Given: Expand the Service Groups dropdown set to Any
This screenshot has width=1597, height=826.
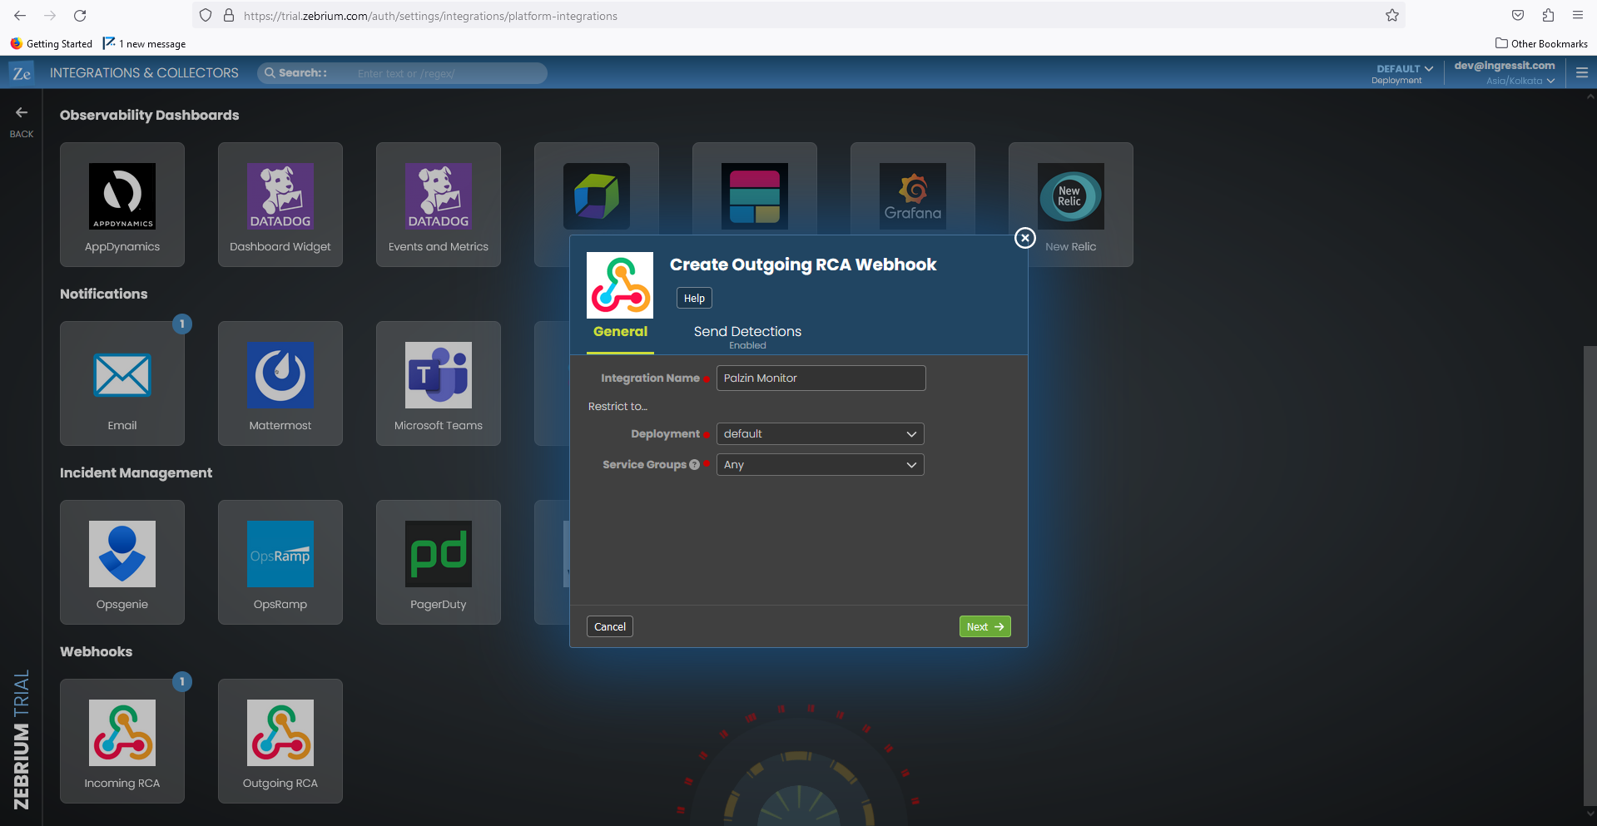Looking at the screenshot, I should coord(821,465).
